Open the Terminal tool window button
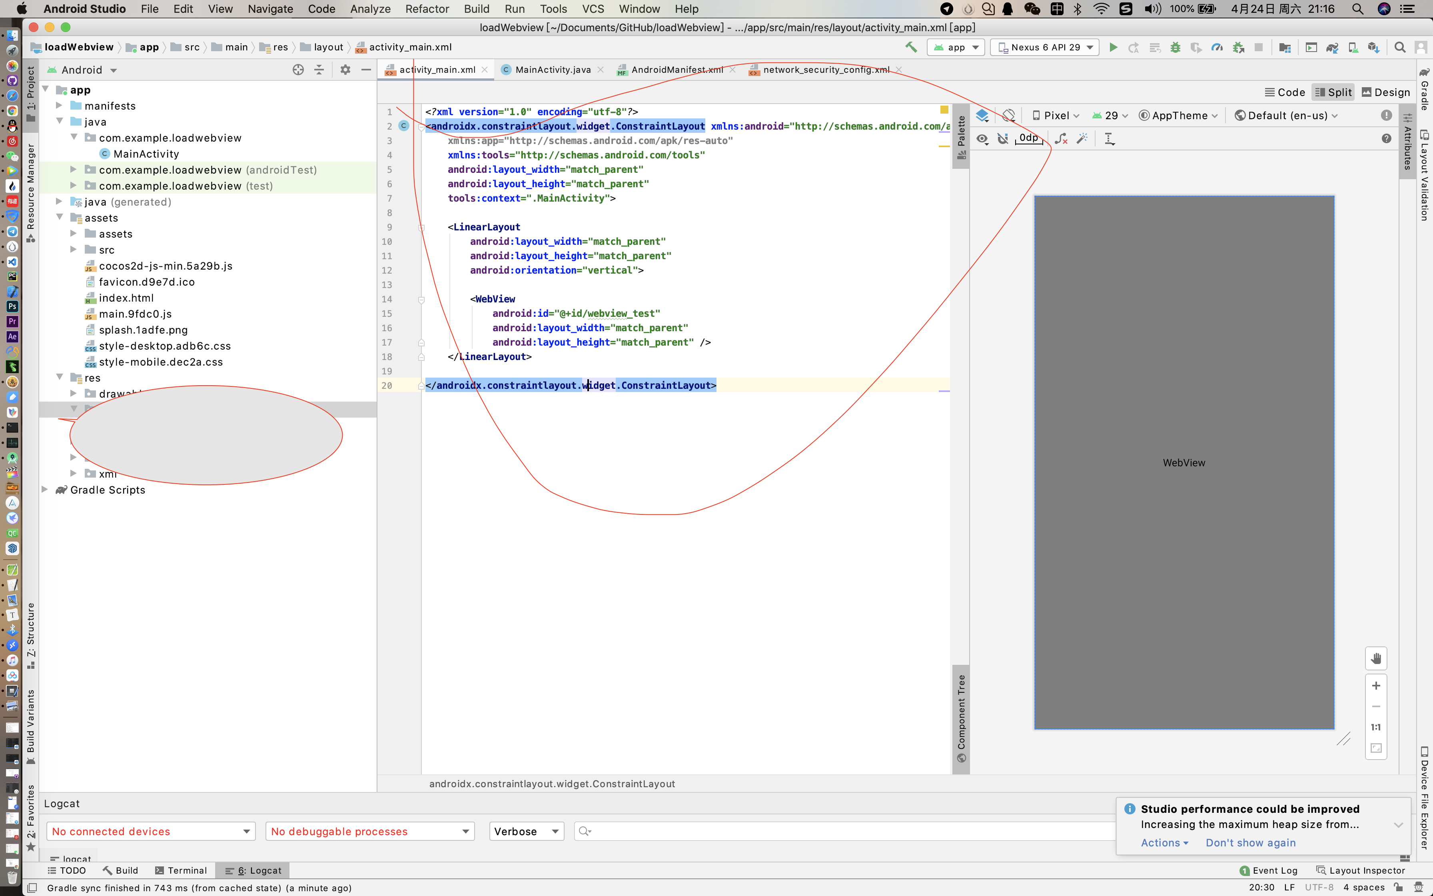 [x=181, y=870]
